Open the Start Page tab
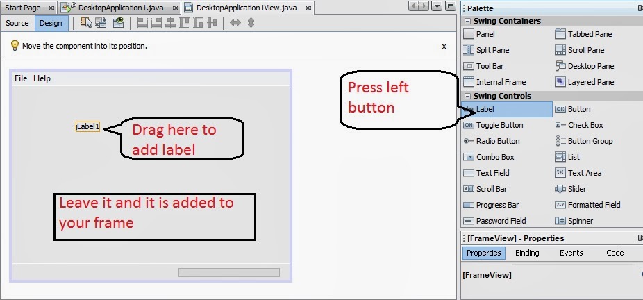Image resolution: width=643 pixels, height=300 pixels. click(23, 8)
